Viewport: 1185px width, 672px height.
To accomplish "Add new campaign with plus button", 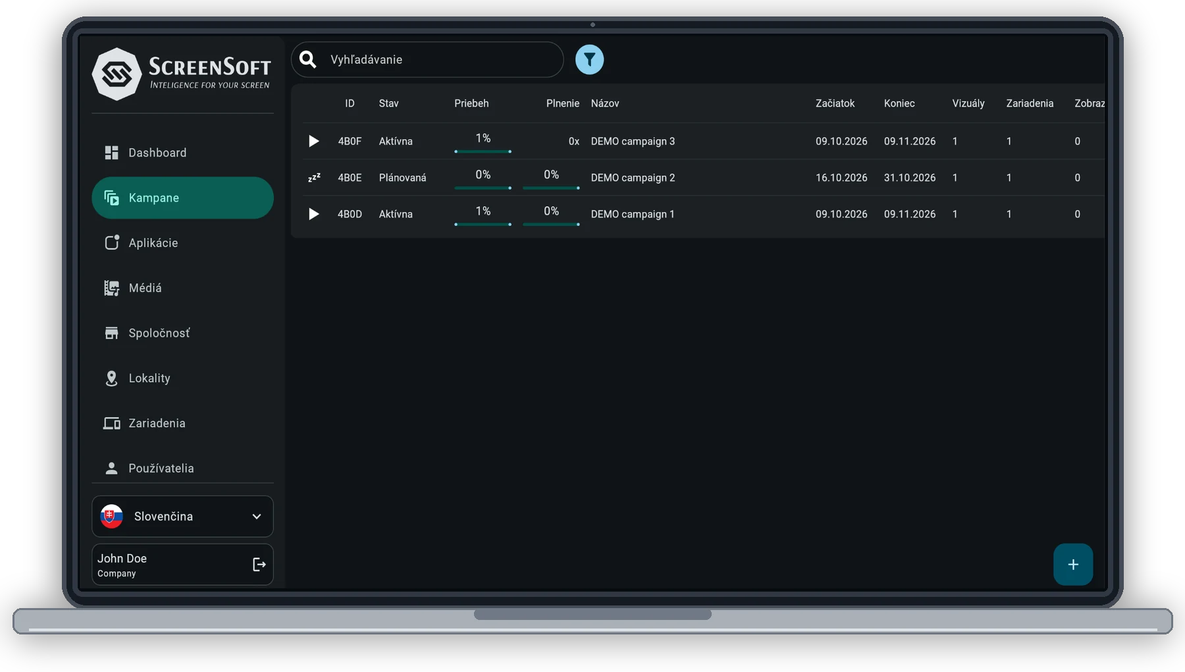I will click(x=1073, y=565).
